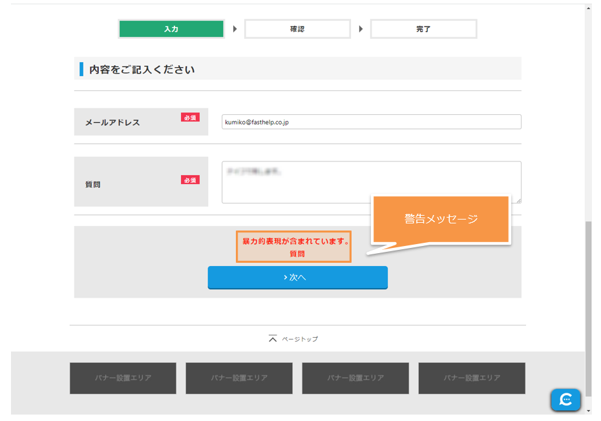Select the 完了 step tab
This screenshot has height=421, width=601.
(423, 29)
